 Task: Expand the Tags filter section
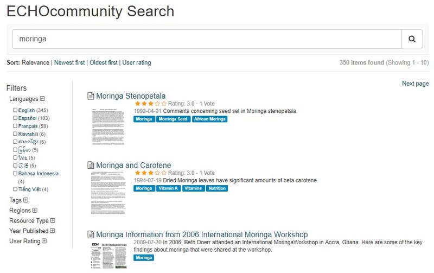(25, 200)
